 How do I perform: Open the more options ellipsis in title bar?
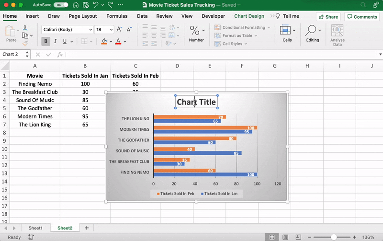point(121,5)
